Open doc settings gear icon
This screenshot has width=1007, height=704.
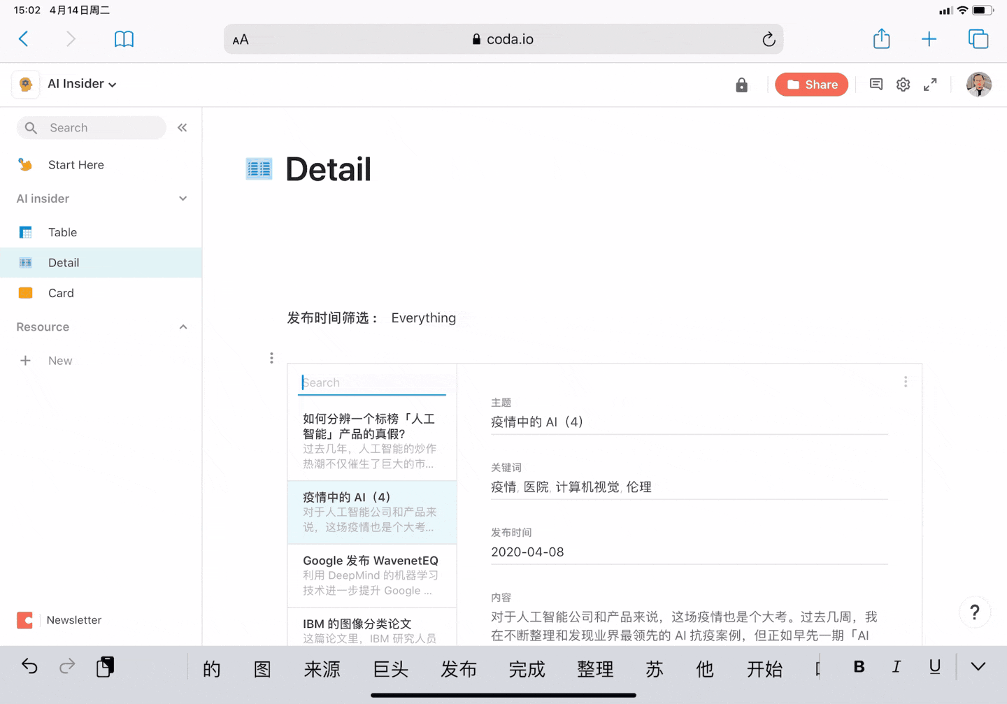pos(904,85)
